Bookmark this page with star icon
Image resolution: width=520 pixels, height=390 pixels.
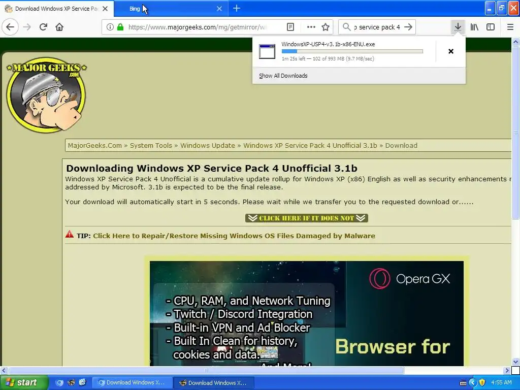(326, 27)
